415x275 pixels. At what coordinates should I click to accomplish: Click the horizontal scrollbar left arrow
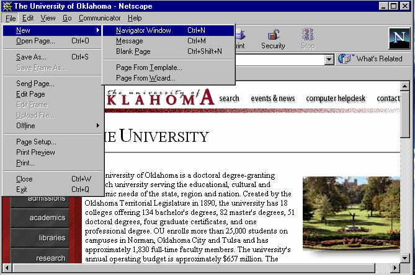click(7, 268)
